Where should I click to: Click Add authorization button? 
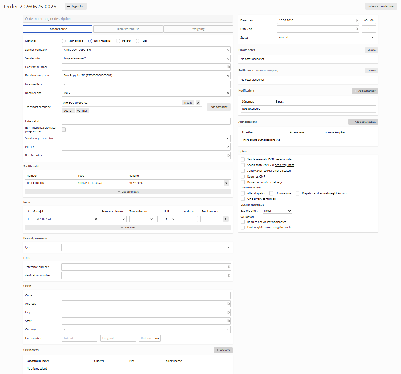pos(363,122)
